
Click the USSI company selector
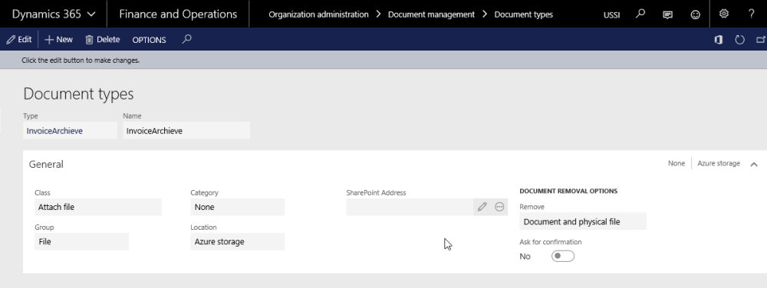click(x=611, y=15)
